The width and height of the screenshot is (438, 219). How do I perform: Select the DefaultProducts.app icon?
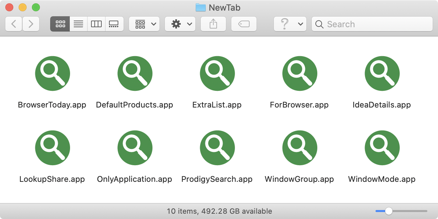click(135, 74)
